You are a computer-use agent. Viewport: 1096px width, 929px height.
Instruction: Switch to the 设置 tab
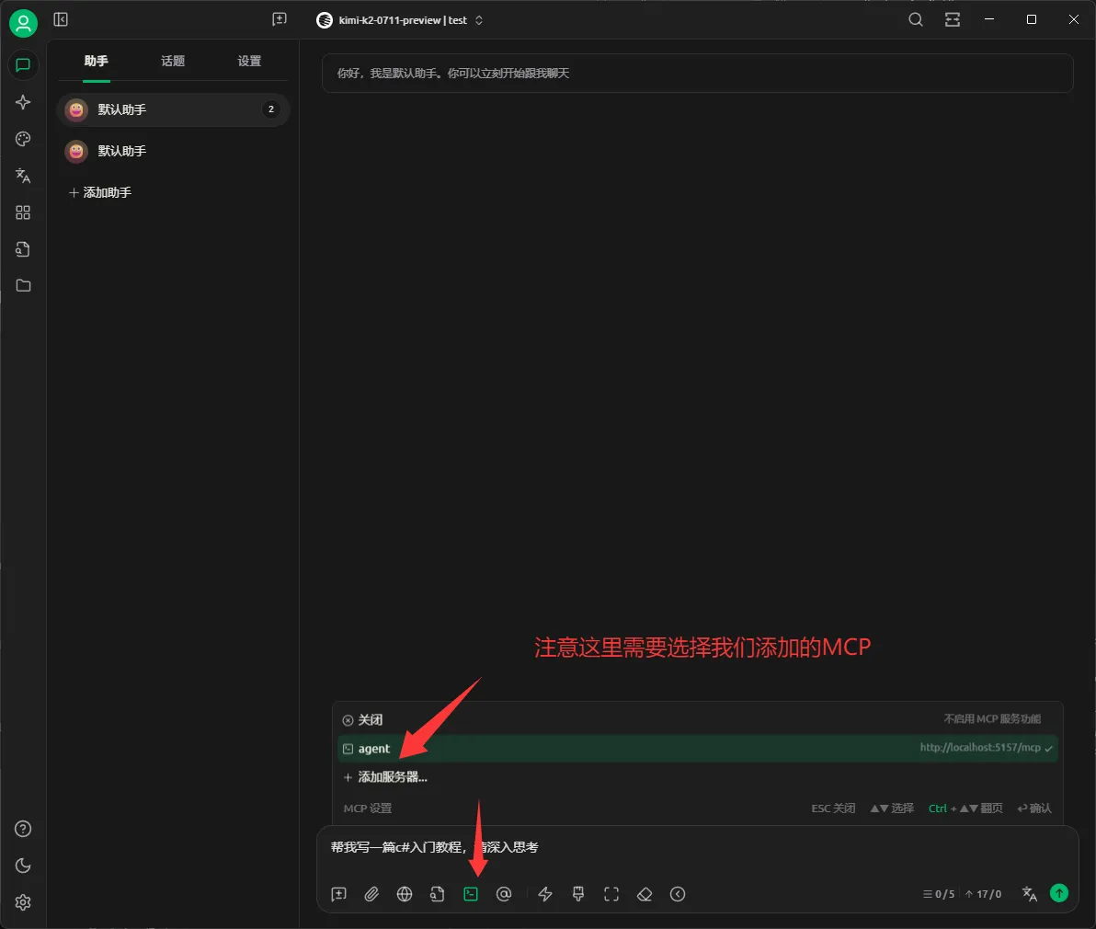[249, 62]
